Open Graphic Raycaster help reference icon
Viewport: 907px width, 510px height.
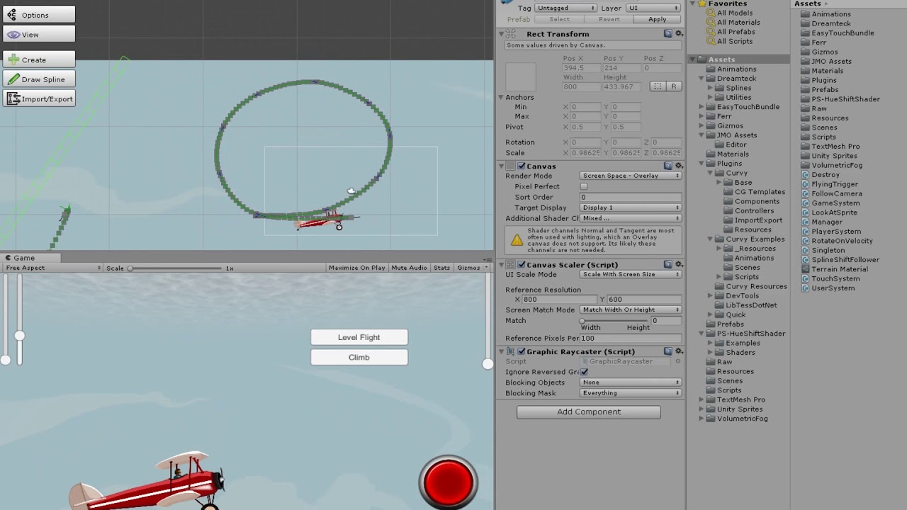click(x=668, y=351)
